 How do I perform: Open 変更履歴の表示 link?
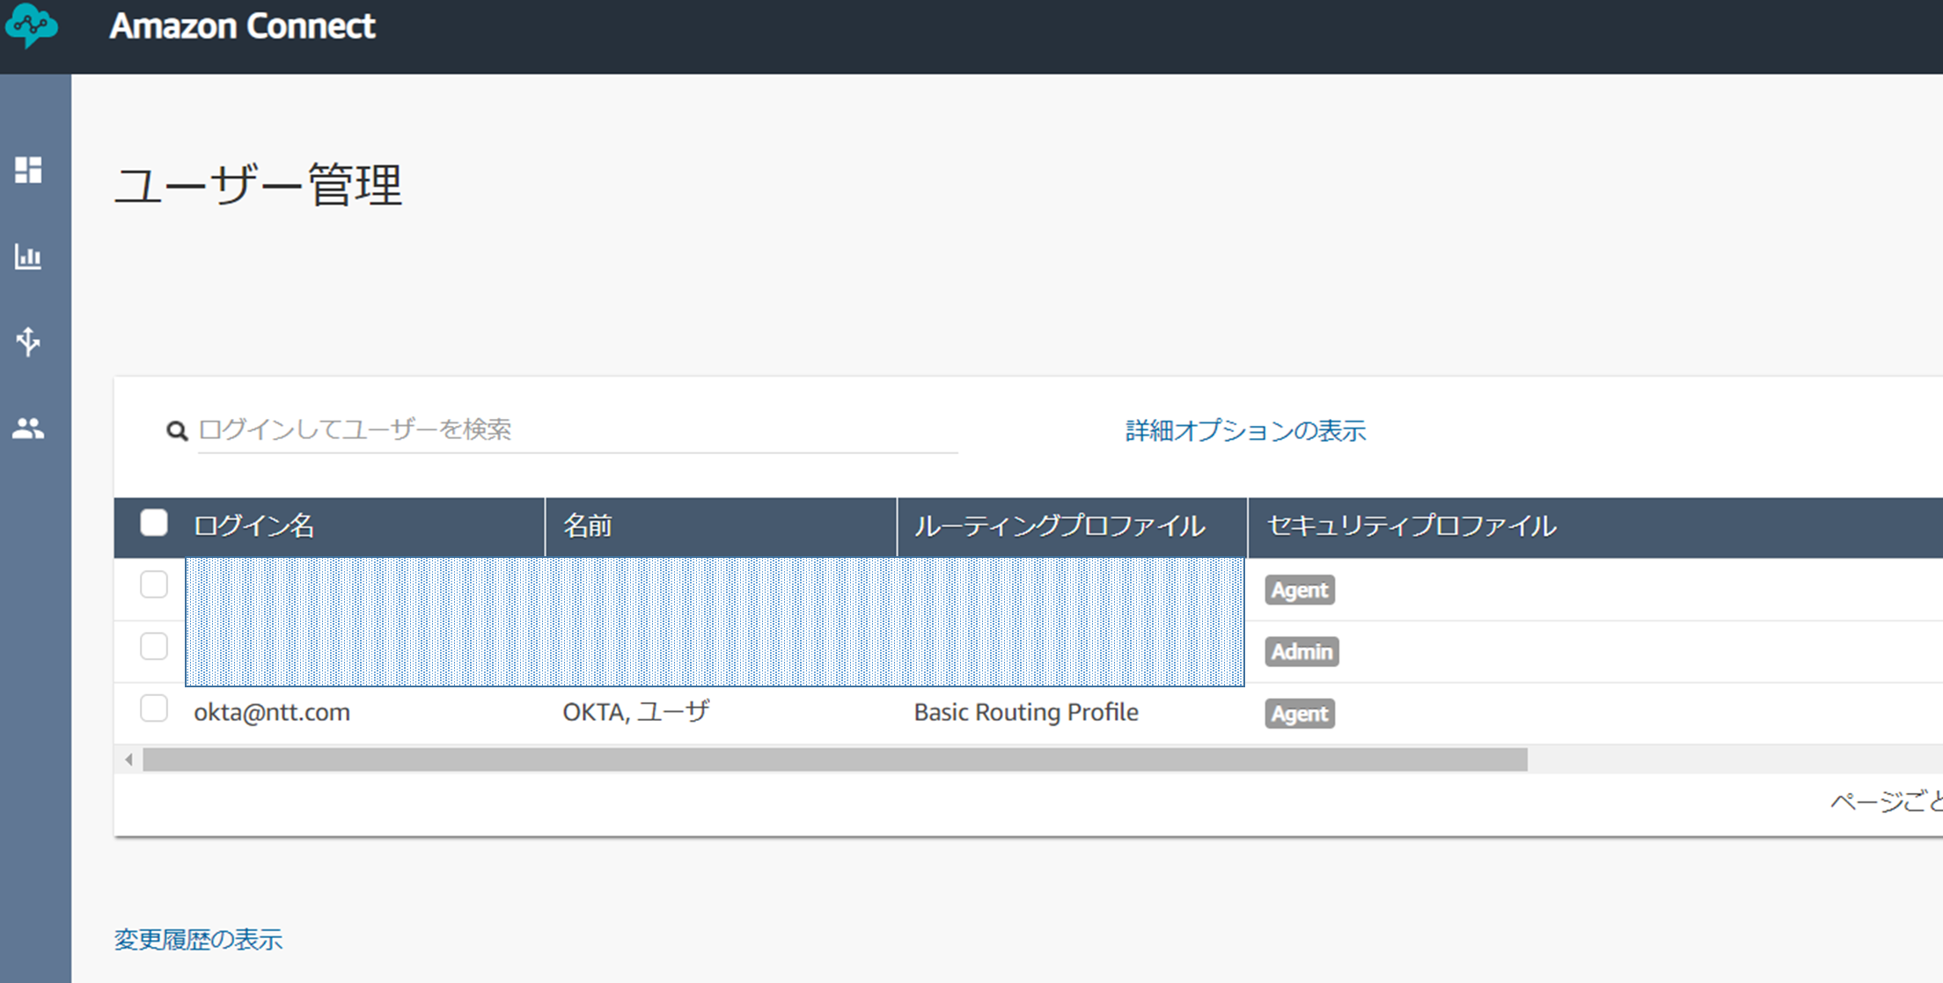pyautogui.click(x=198, y=940)
